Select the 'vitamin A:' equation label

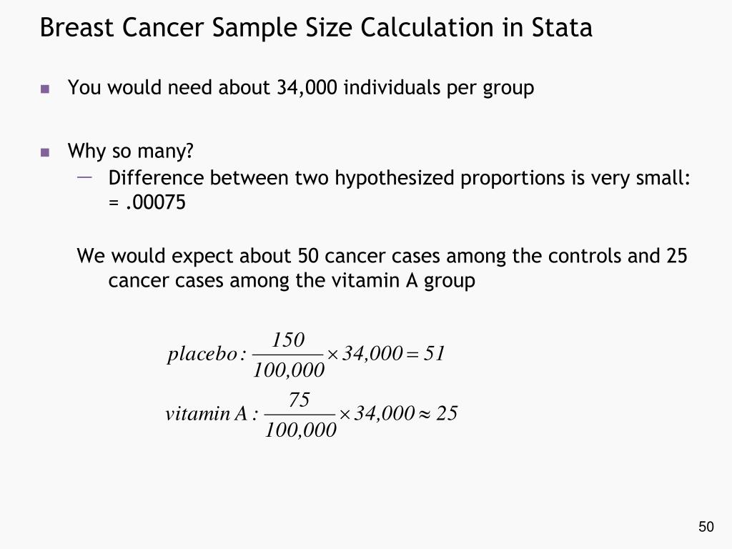click(212, 414)
